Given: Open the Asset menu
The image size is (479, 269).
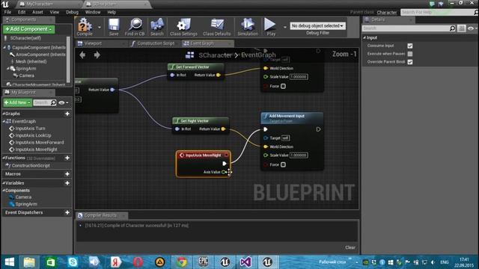Looking at the screenshot, I should coord(37,12).
